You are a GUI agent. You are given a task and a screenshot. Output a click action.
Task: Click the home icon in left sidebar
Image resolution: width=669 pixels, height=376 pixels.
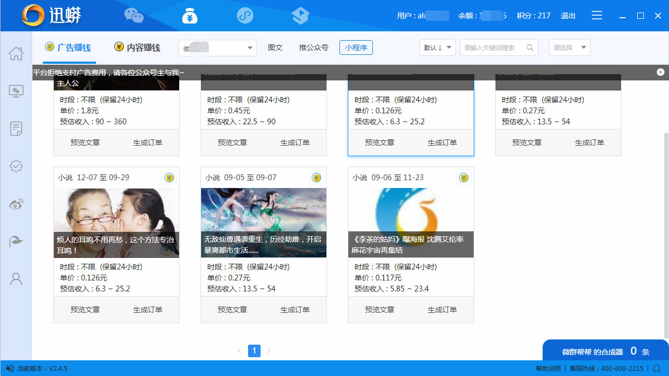(16, 53)
